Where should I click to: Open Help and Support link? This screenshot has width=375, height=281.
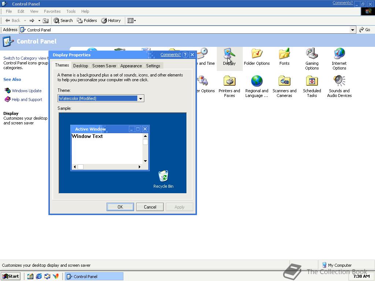(27, 100)
